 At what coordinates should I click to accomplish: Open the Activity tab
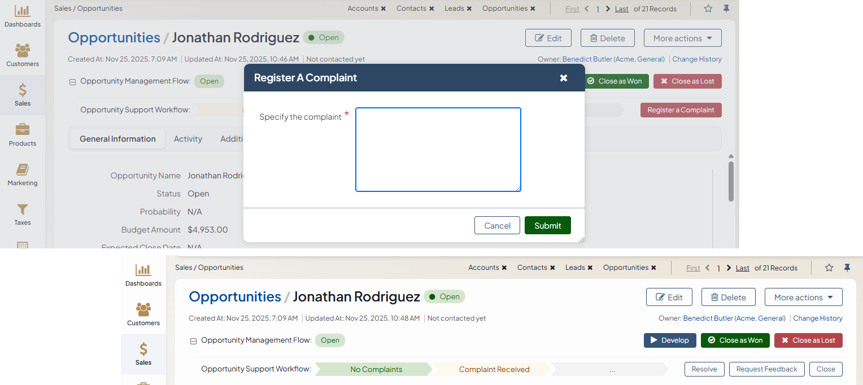[x=188, y=139]
